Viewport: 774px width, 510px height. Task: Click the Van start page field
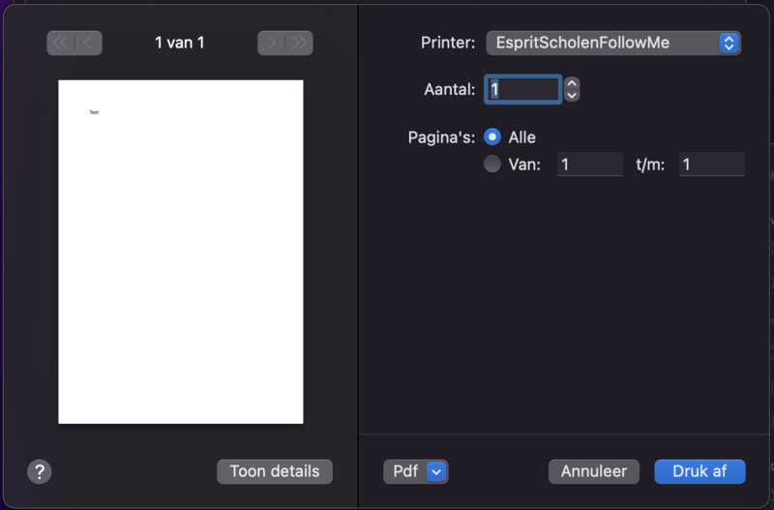tap(589, 165)
